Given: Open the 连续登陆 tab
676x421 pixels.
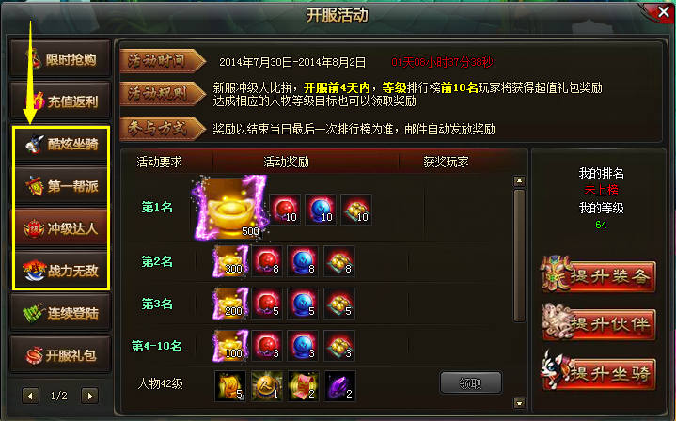Looking at the screenshot, I should coord(60,312).
